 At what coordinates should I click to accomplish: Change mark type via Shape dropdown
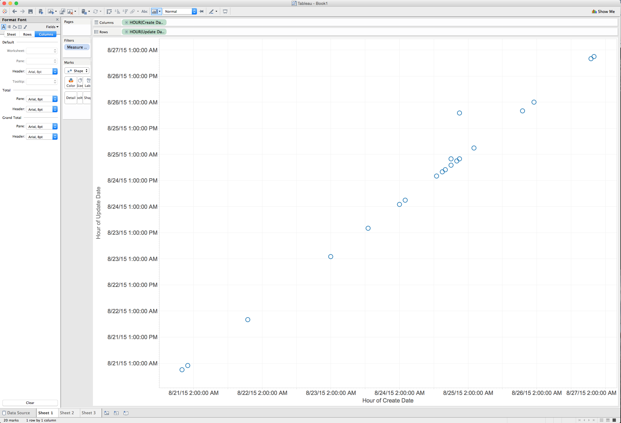coord(77,71)
